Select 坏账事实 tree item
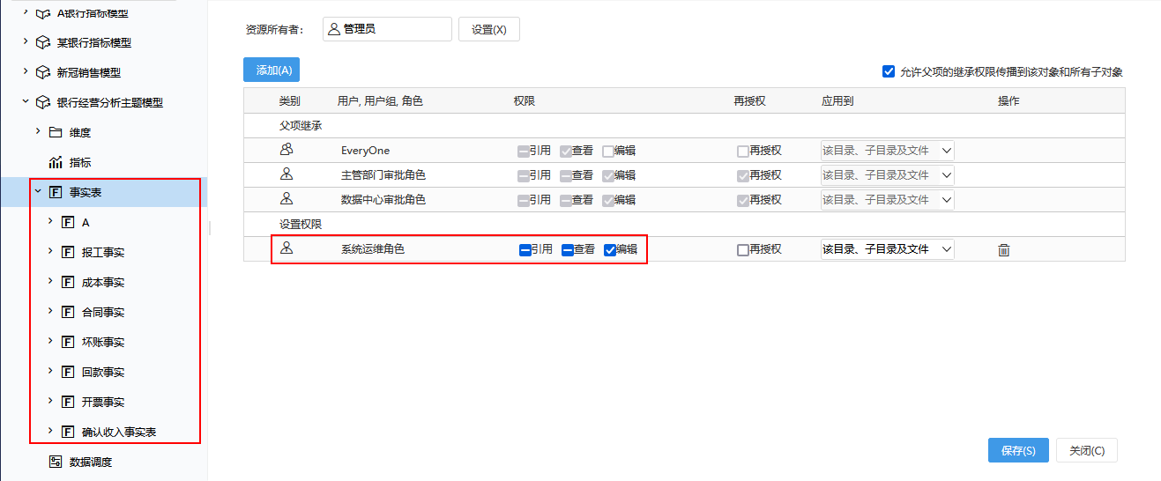The height and width of the screenshot is (481, 1161). [x=103, y=342]
